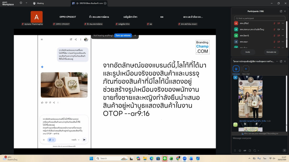289x162 pixels.
Task: Focus the Message everyone input field
Action: pos(259,142)
